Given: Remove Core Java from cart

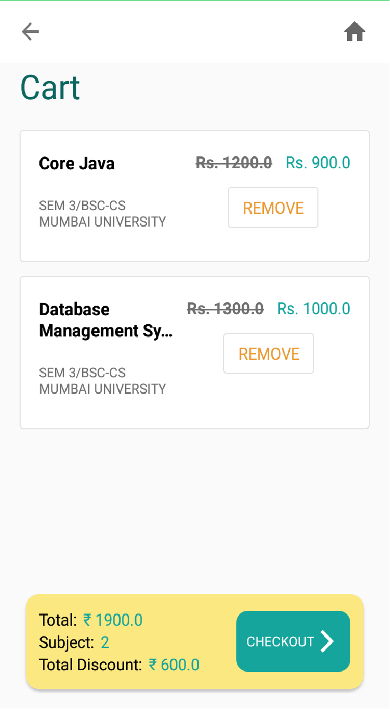Looking at the screenshot, I should pyautogui.click(x=273, y=207).
